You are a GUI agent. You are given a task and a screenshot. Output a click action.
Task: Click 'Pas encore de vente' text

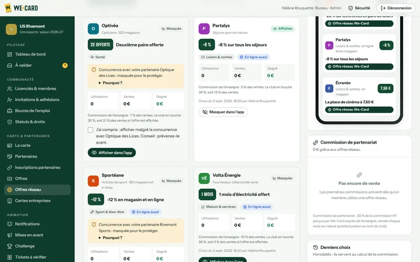(x=359, y=183)
